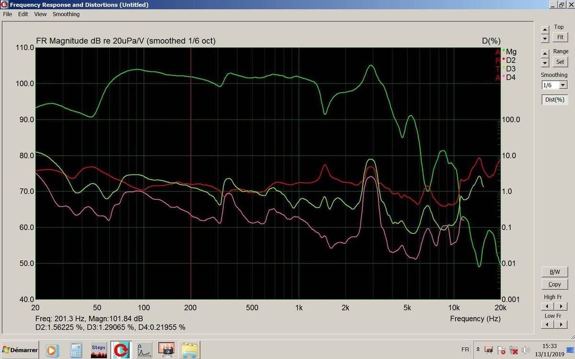Viewport: 575px width, 359px height.
Task: Toggle the Dist(%) display button
Action: (554, 100)
